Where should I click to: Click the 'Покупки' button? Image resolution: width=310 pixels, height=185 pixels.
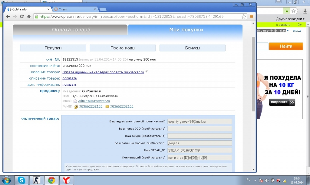[53, 48]
